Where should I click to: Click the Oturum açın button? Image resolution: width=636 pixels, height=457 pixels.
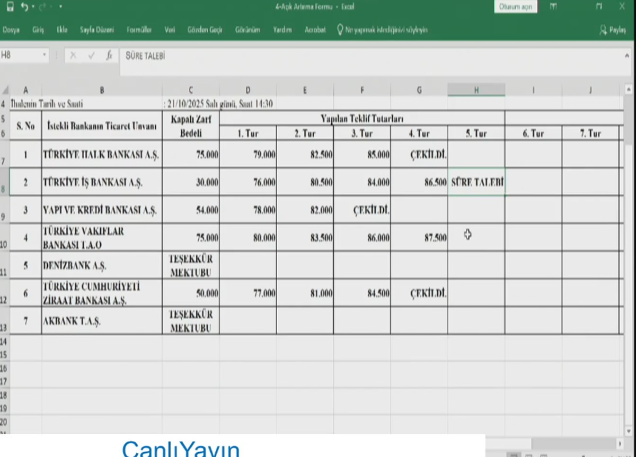pos(515,7)
